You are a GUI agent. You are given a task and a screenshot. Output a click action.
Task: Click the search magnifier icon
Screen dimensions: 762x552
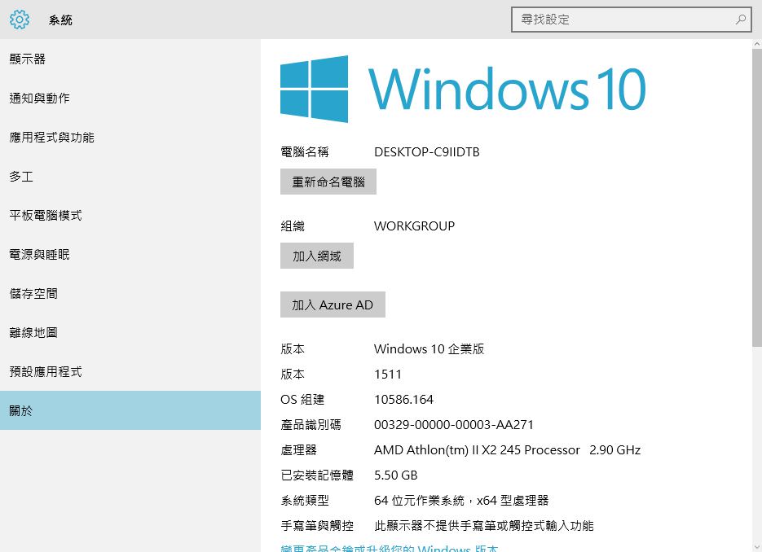point(741,20)
